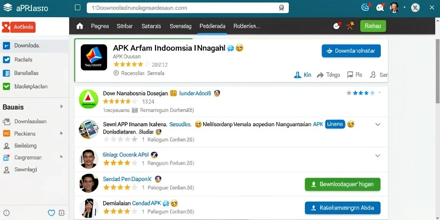Click the vertical scrollbar thumb
Screen dimensions: 440x220
[x=437, y=71]
